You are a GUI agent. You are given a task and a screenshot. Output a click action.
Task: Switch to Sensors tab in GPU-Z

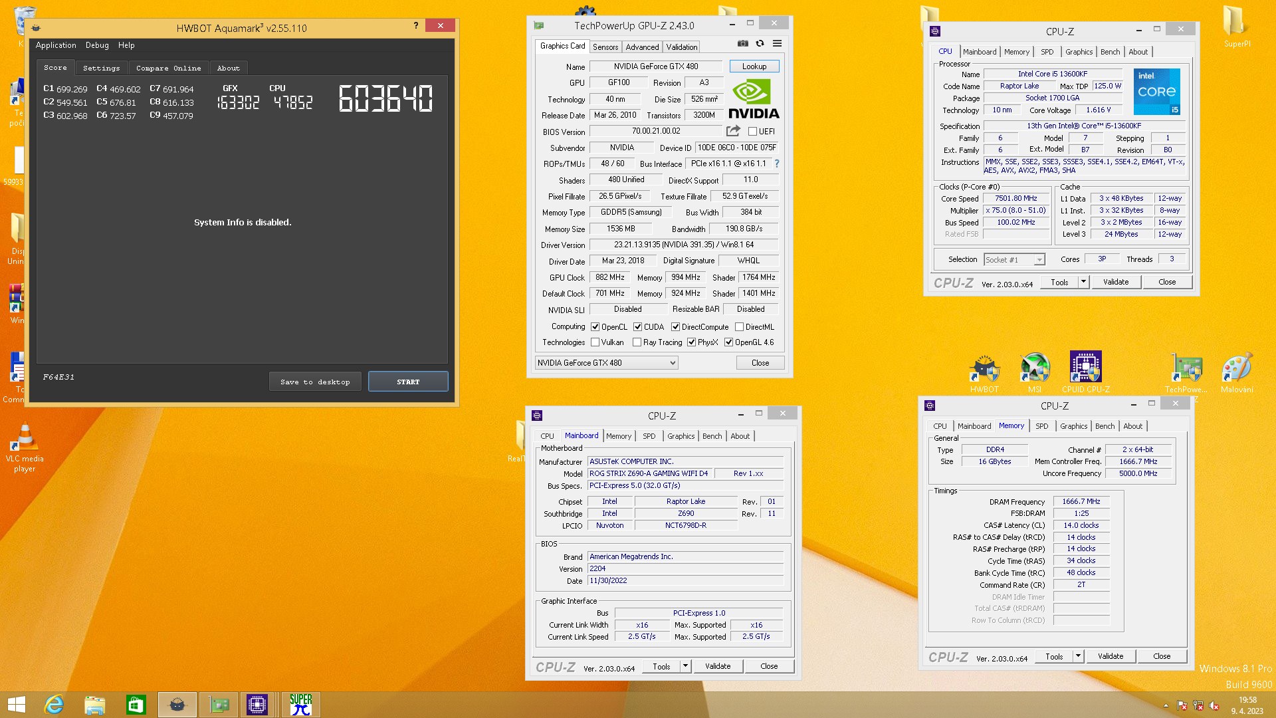coord(605,47)
